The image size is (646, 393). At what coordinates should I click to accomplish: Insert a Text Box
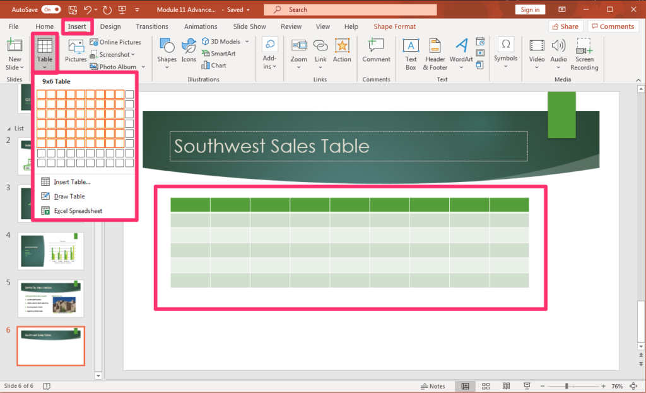411,53
